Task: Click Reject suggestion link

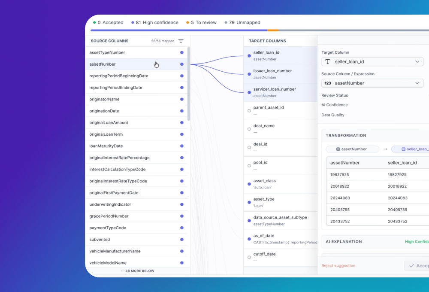Action: pyautogui.click(x=338, y=265)
